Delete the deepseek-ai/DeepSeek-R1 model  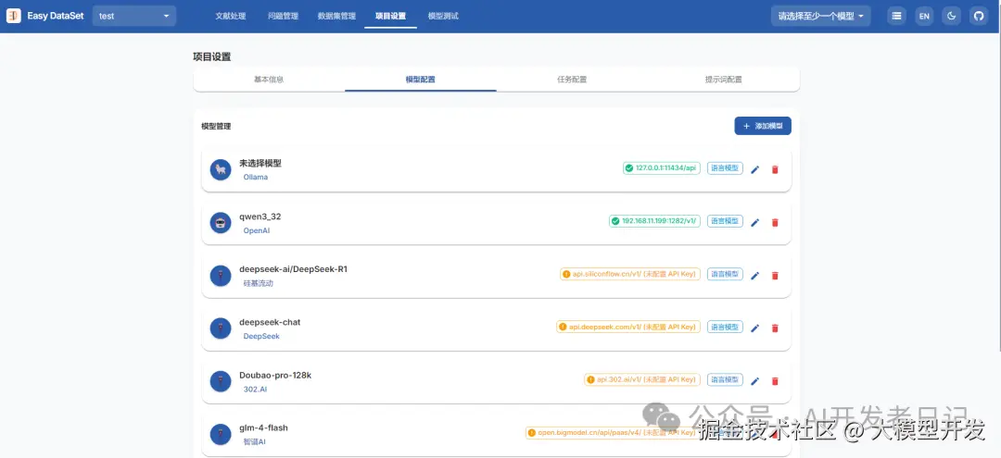coord(775,275)
